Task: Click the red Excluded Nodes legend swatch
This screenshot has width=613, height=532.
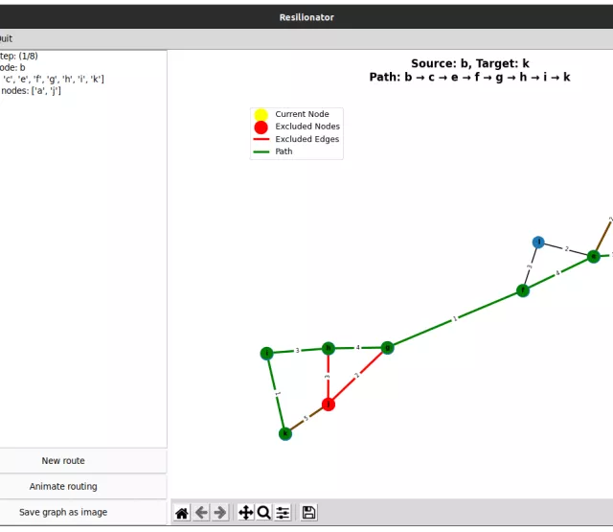Action: pos(261,127)
